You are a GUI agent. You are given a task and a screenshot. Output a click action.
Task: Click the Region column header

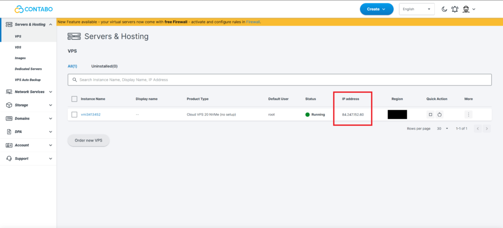click(x=397, y=99)
